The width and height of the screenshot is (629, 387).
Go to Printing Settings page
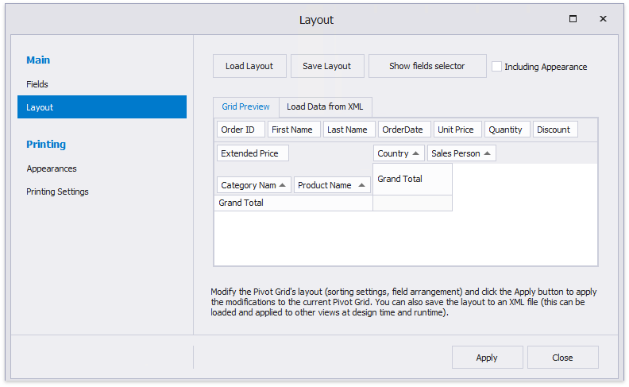pos(57,192)
